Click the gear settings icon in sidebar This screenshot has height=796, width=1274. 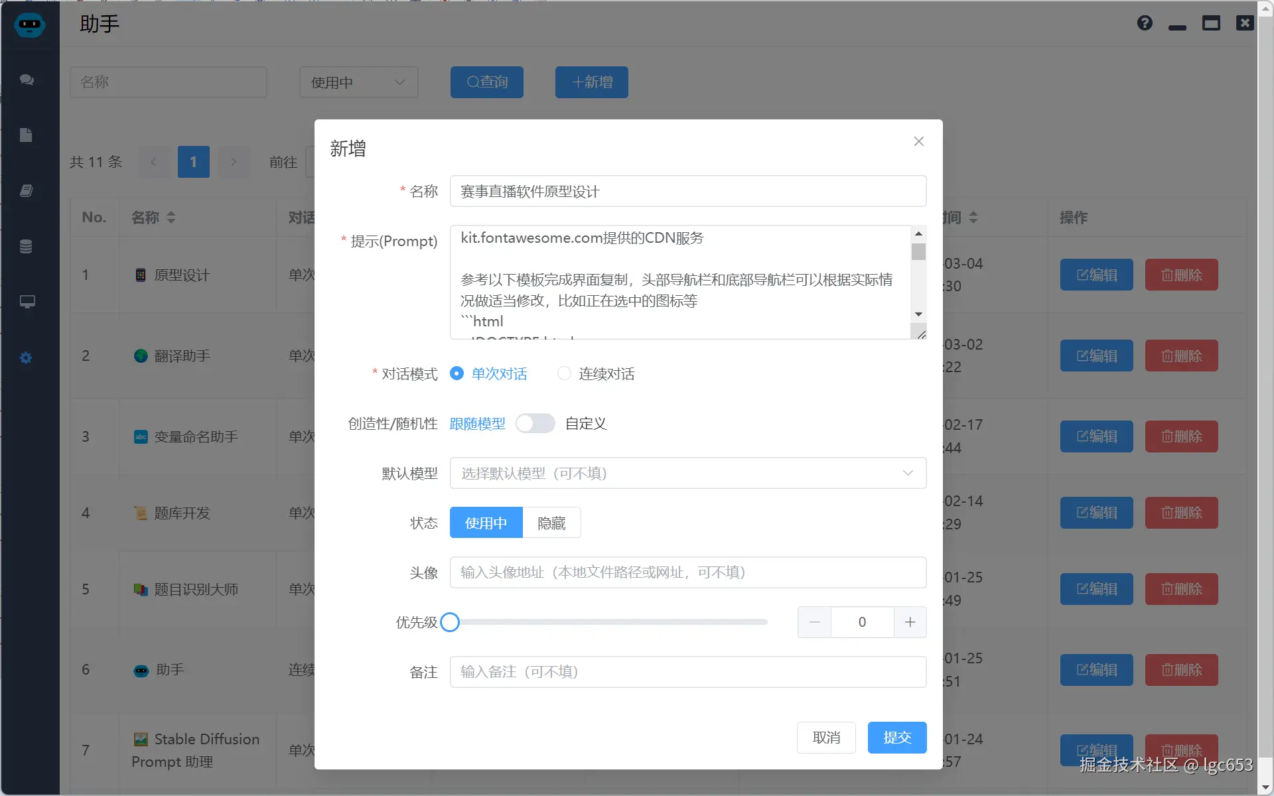(x=26, y=358)
